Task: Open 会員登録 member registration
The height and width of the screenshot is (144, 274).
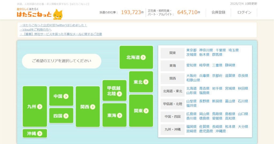Action: [218, 12]
